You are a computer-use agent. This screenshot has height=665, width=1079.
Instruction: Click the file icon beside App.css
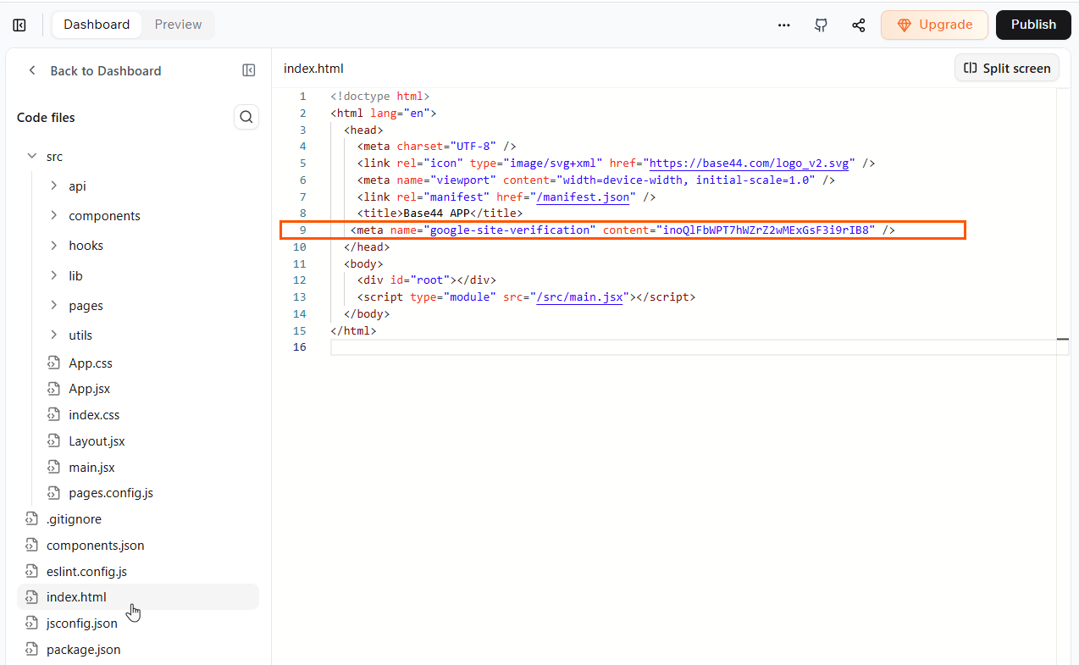pos(54,363)
